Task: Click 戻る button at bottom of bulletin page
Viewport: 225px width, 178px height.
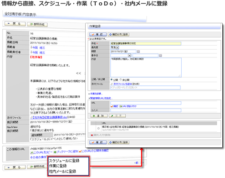Action: point(15,168)
